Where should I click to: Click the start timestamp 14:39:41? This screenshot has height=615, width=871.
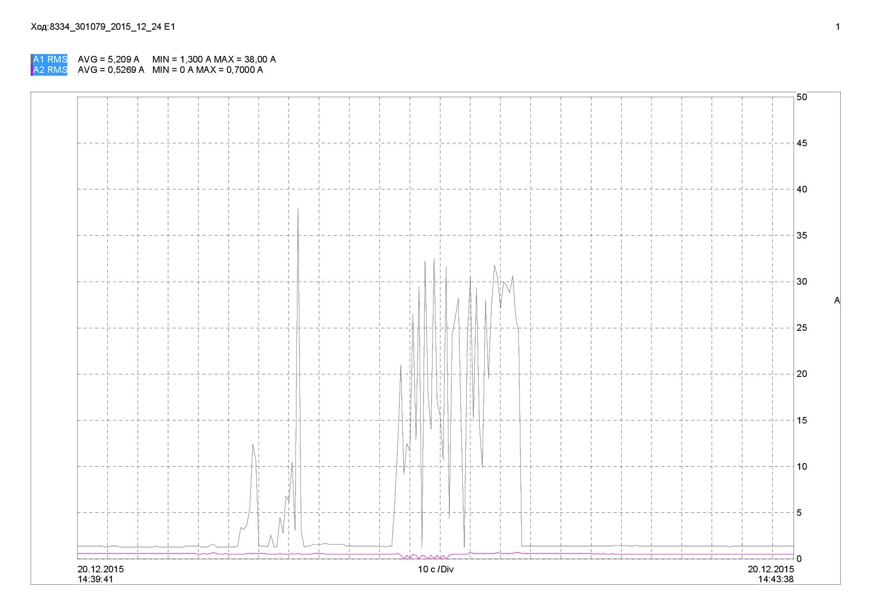tap(95, 579)
